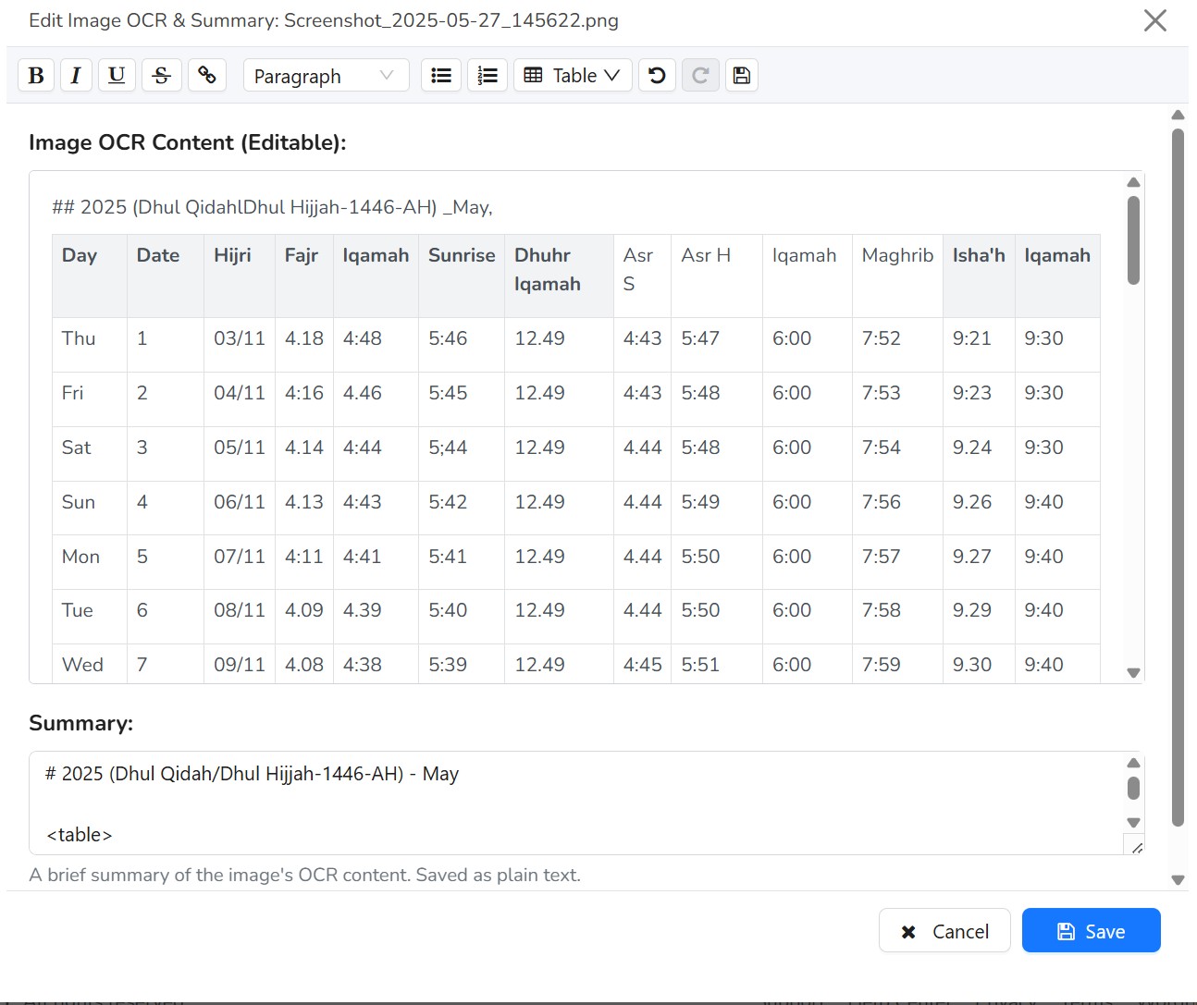
Task: Cancel editing the OCR content
Action: point(944,931)
